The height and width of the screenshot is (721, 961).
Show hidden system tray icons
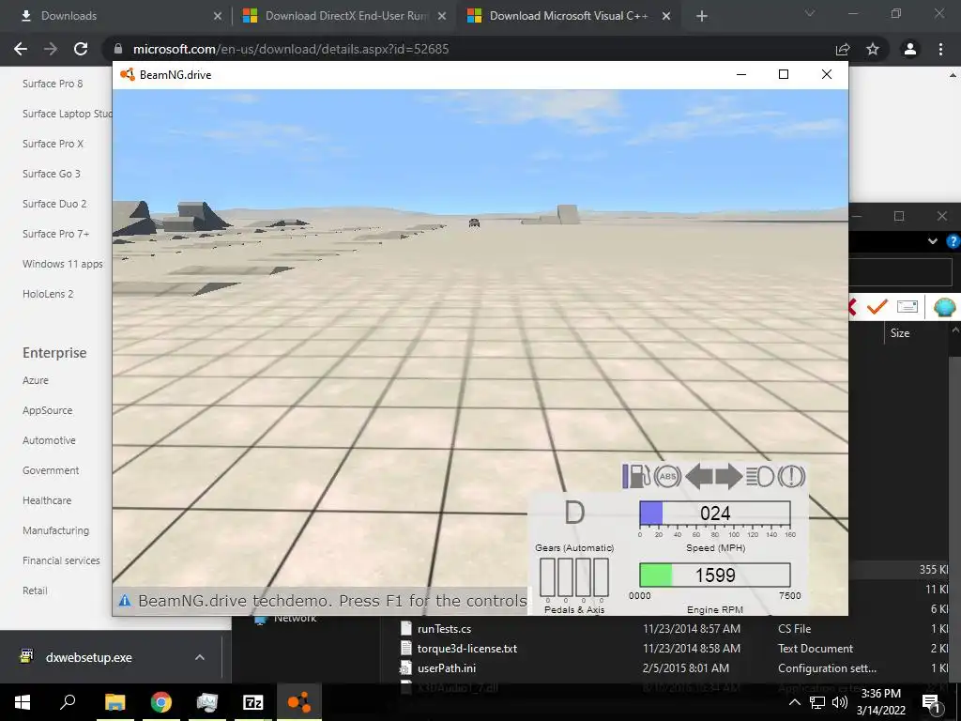click(794, 702)
